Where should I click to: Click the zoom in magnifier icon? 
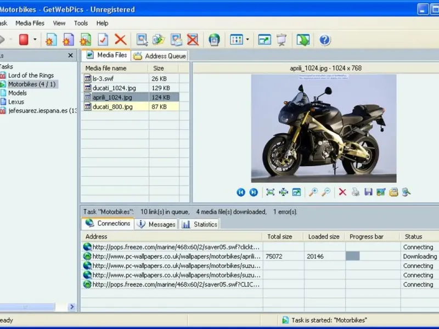pos(313,192)
